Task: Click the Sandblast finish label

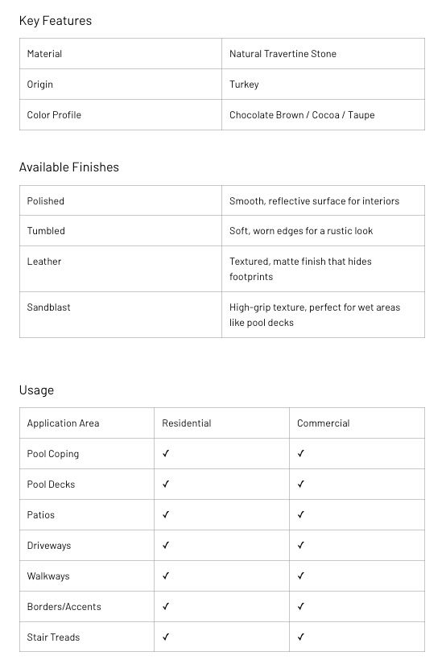Action: (49, 307)
